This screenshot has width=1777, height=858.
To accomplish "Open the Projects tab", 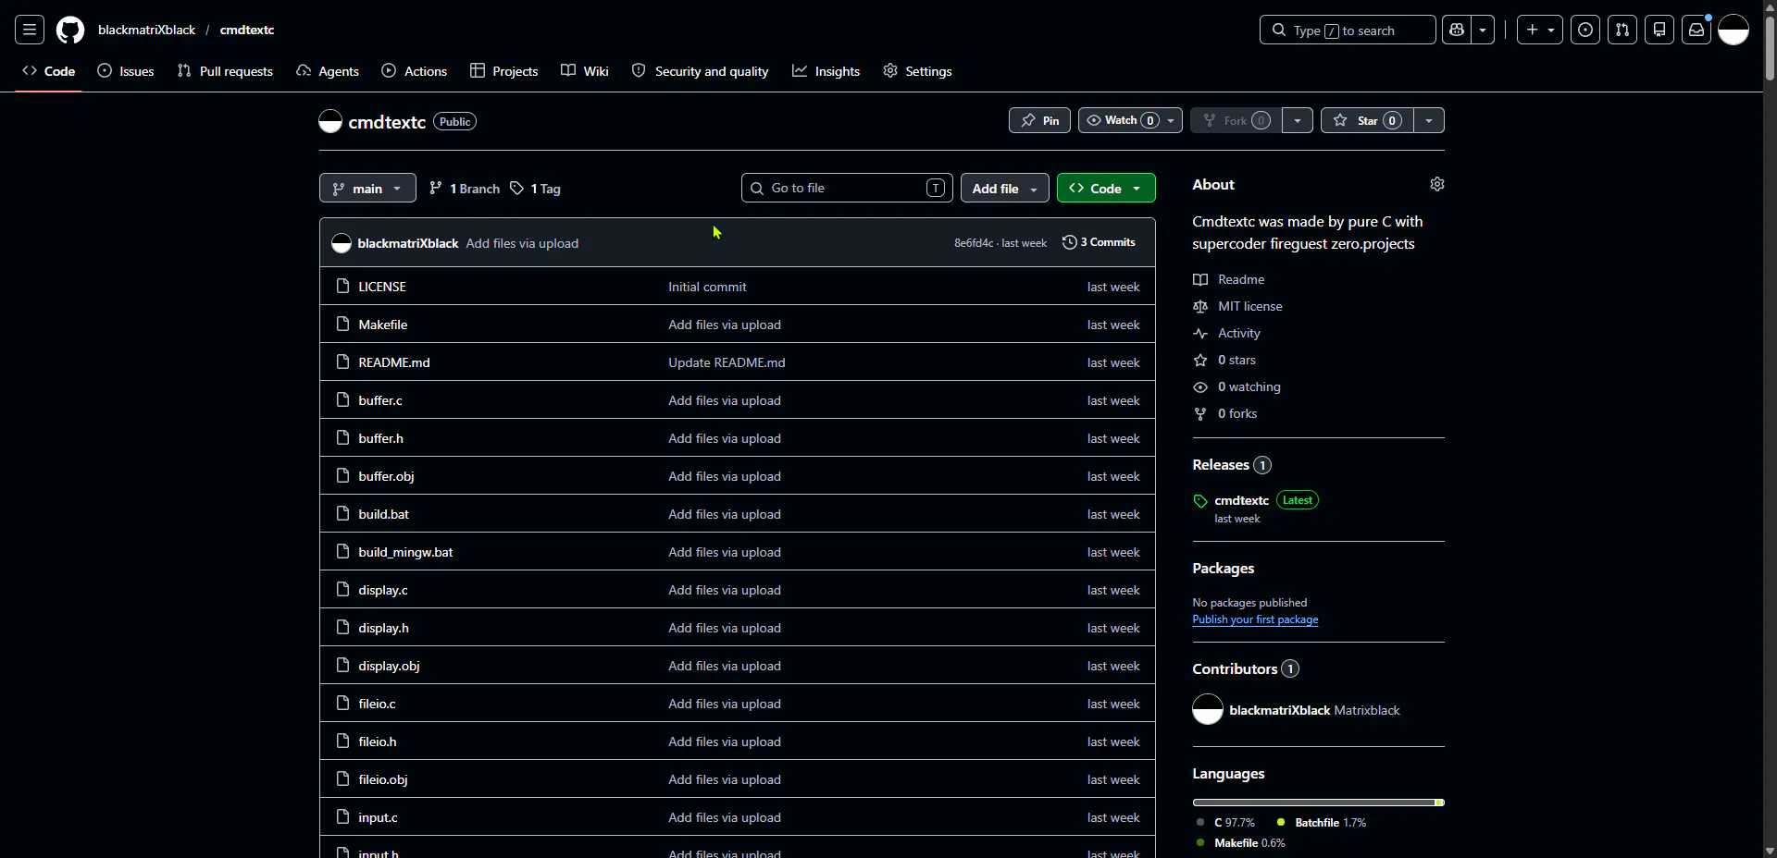I will 503,71.
